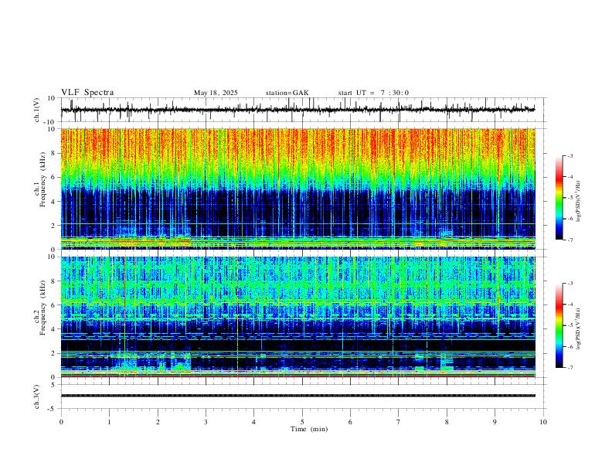The width and height of the screenshot is (612, 473).
Task: Click the ch.2 PSD color bar
Action: tap(559, 325)
